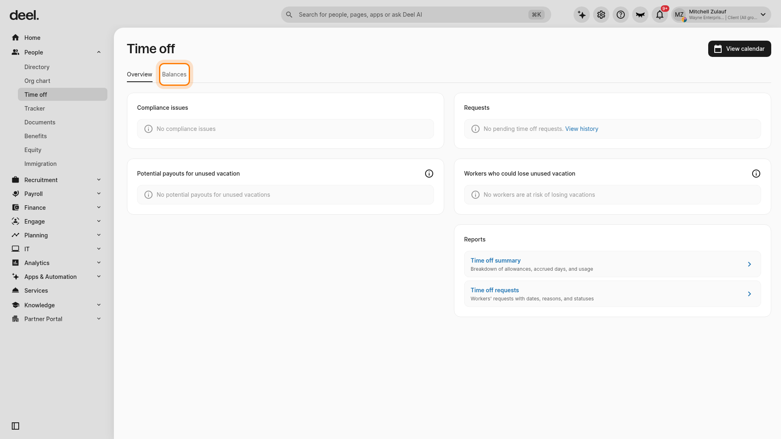Click the closed-eye privacy icon
781x439 pixels.
click(640, 15)
